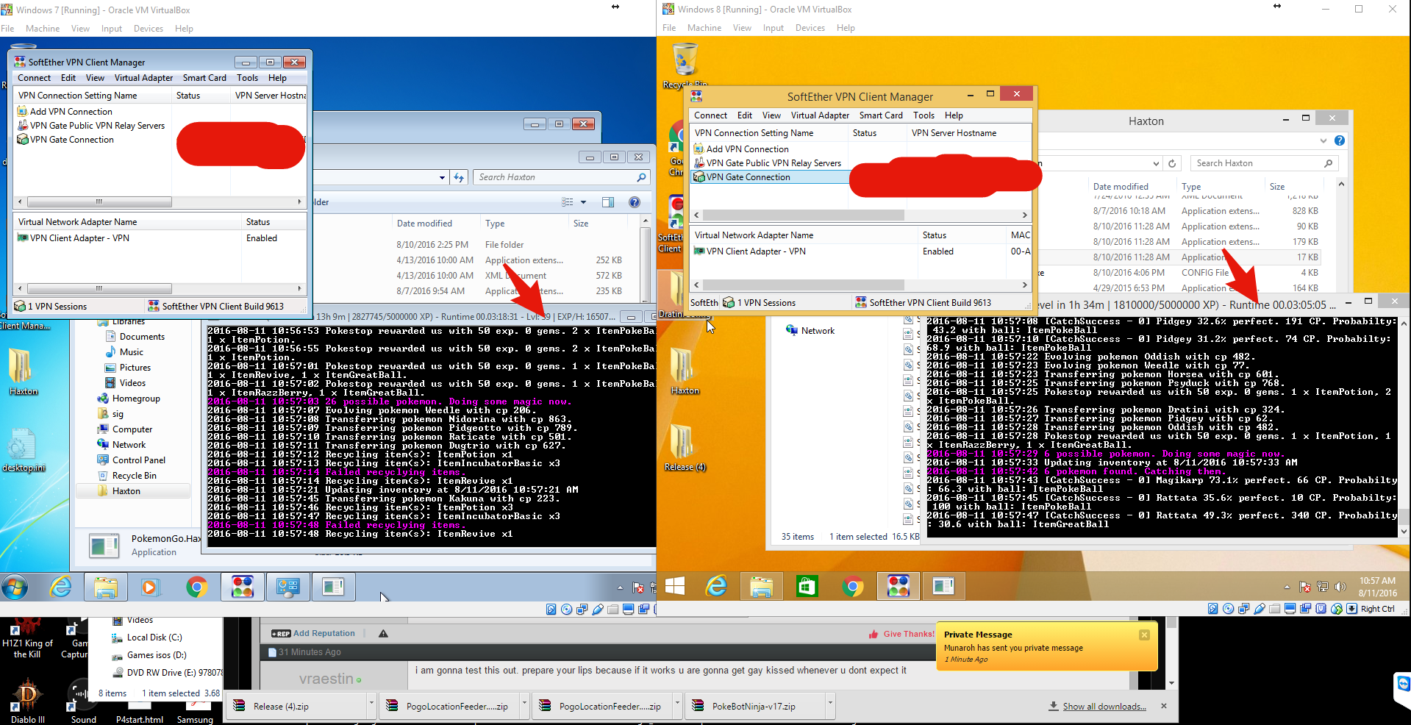Image resolution: width=1411 pixels, height=725 pixels.
Task: Open Smart Card menu in Windows 8 SoftEther
Action: point(881,115)
